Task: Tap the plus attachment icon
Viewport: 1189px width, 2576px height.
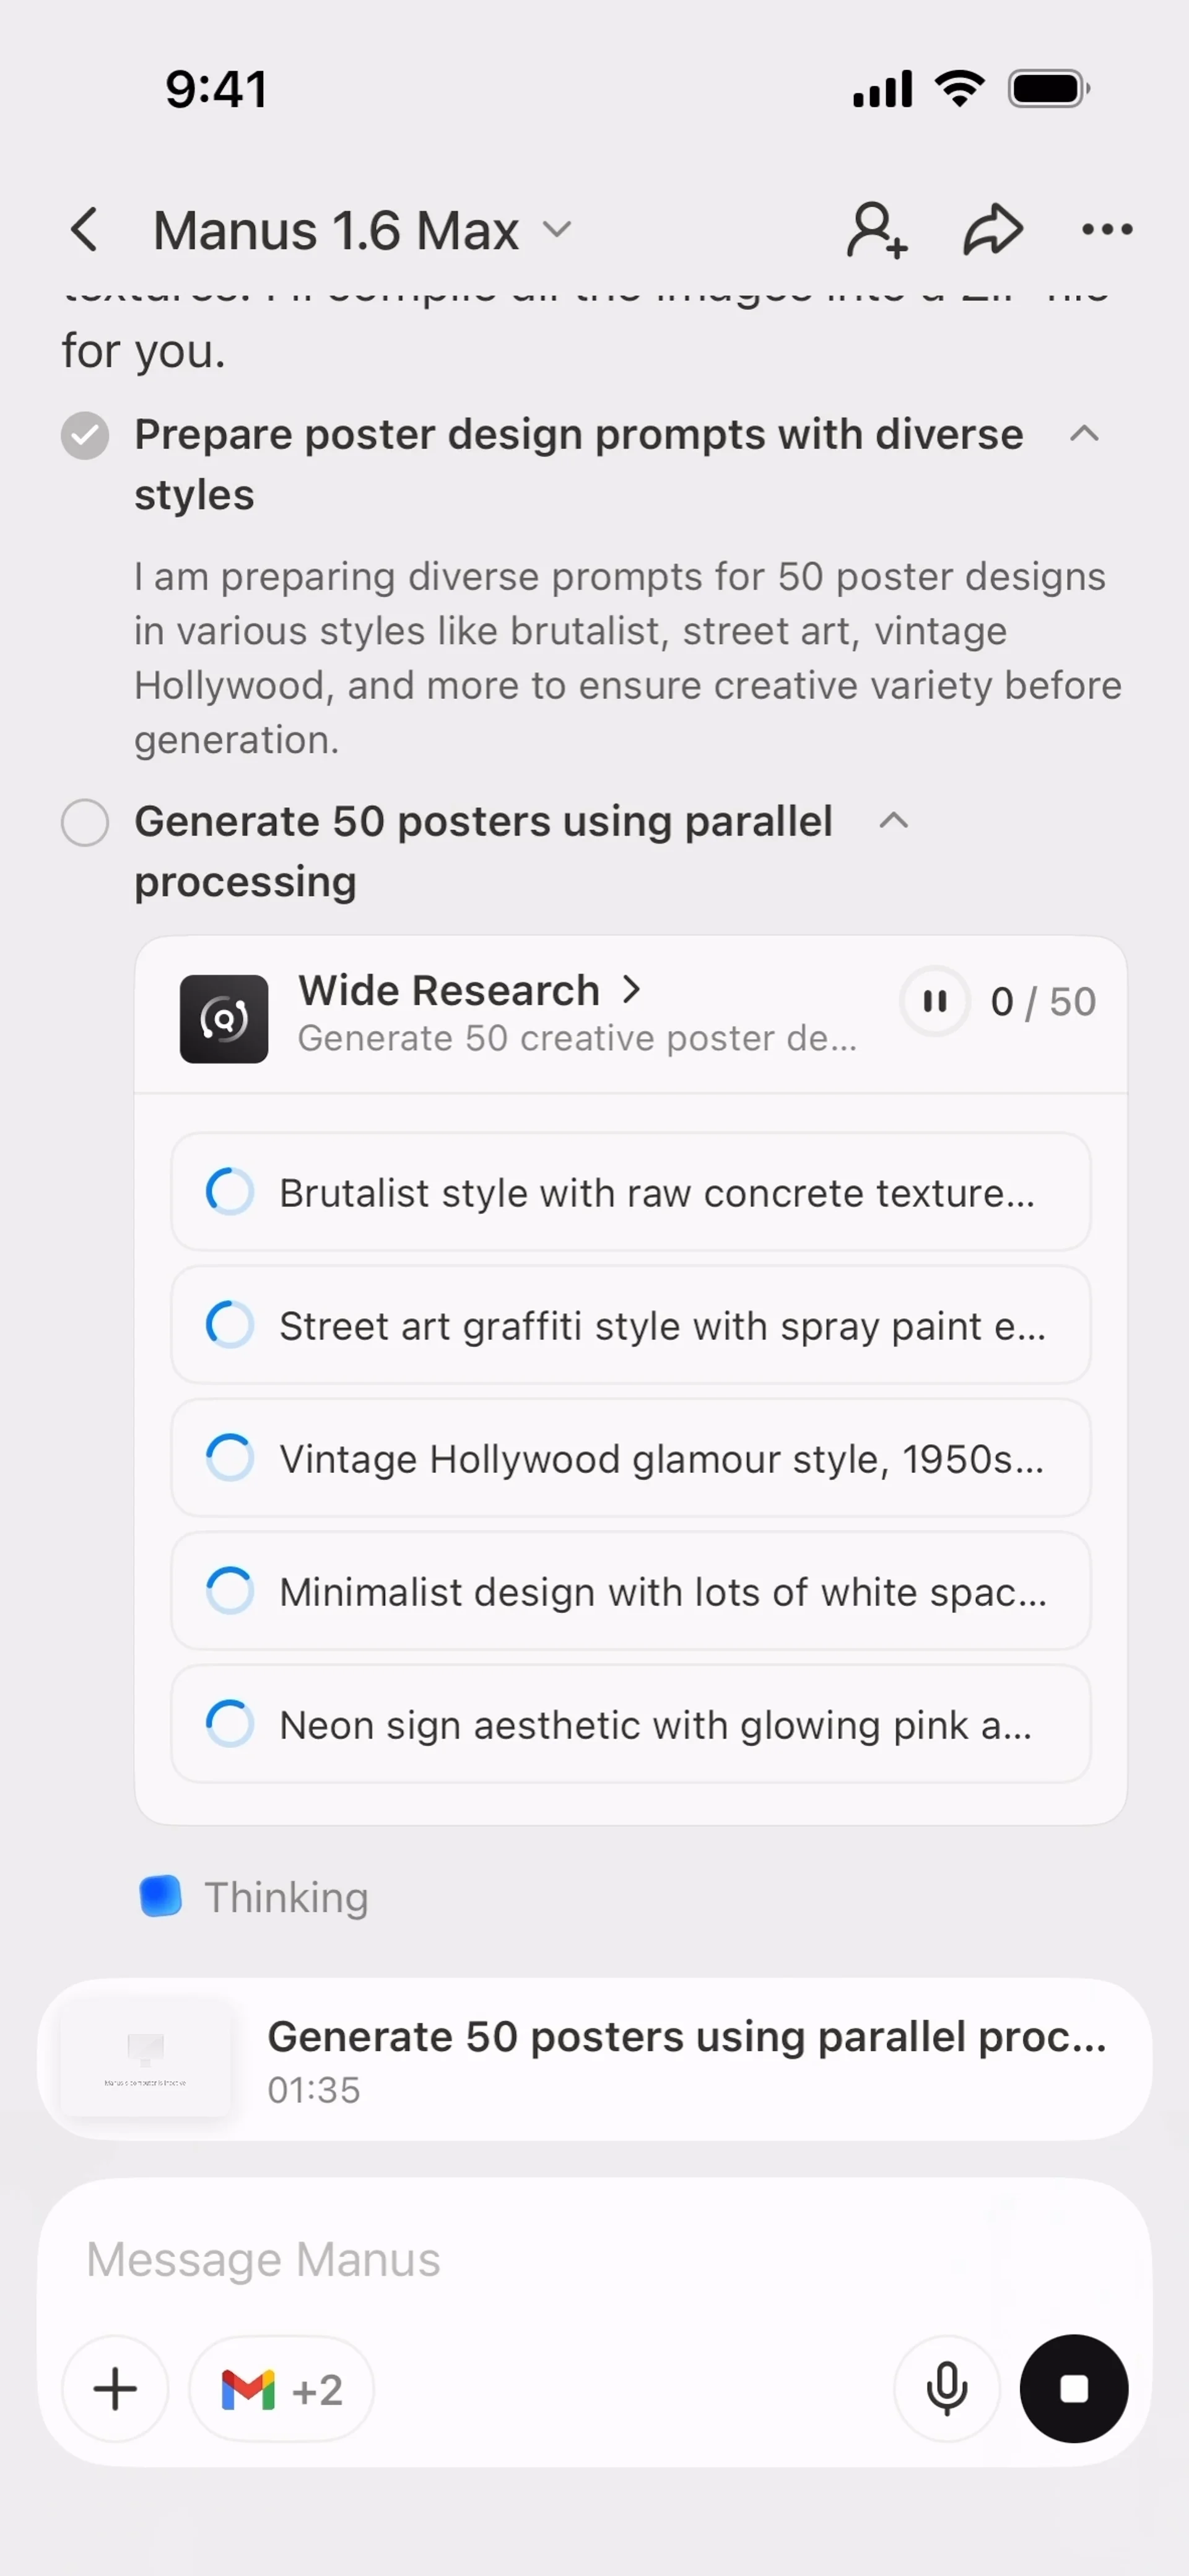Action: (115, 2389)
